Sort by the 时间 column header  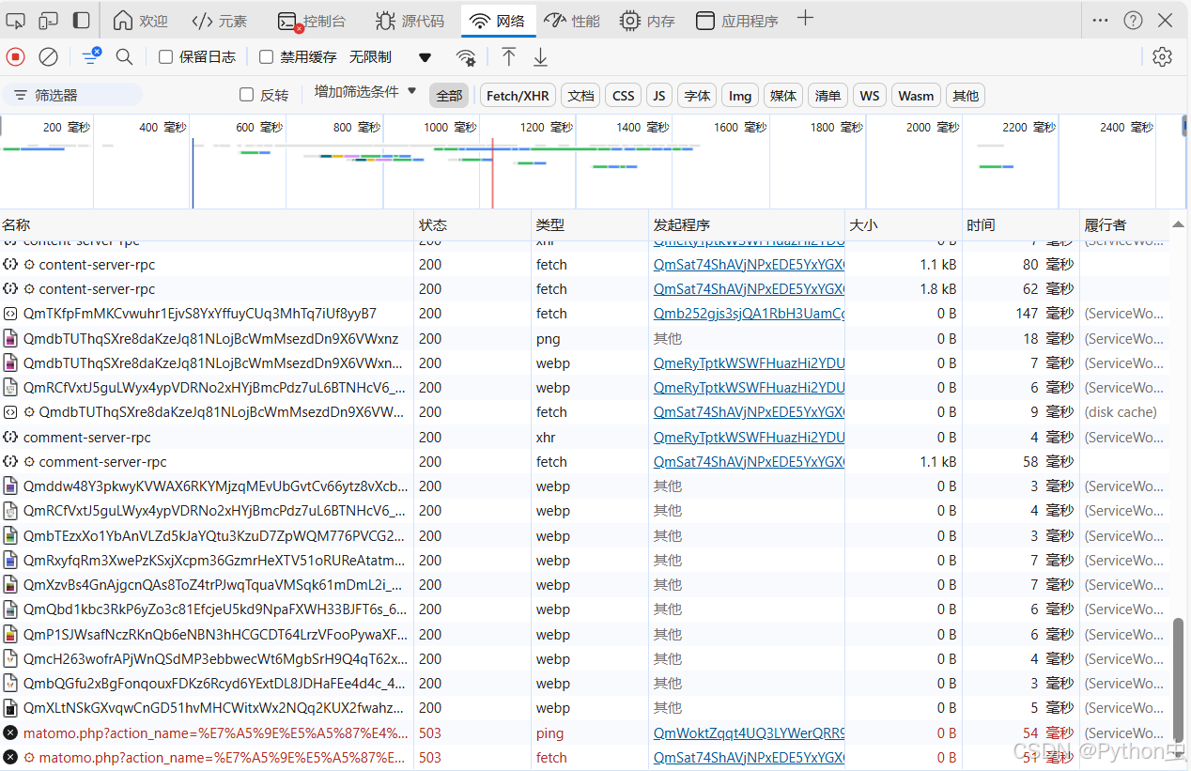click(x=1021, y=224)
